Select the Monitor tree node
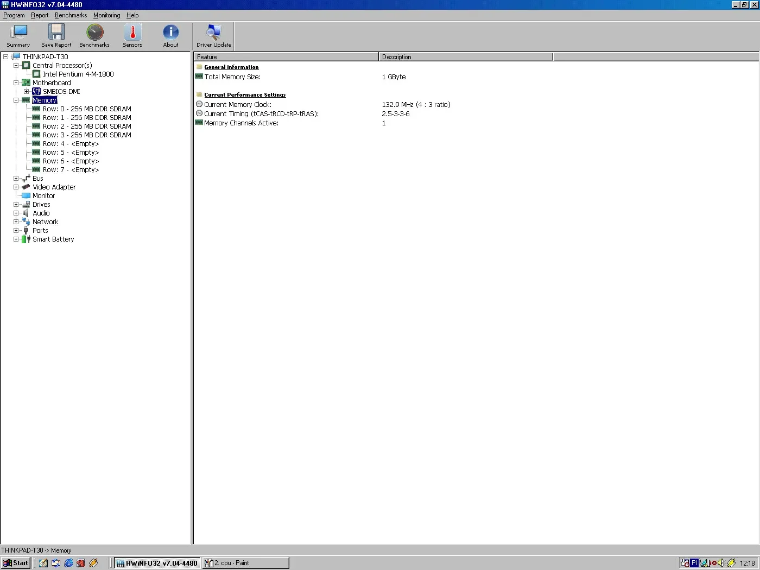This screenshot has height=570, width=760. coord(43,196)
